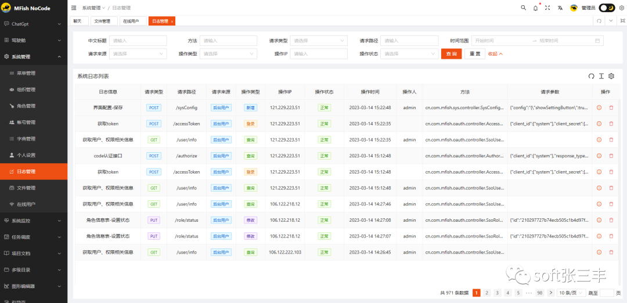Refresh the 系统日志列表 table

[591, 76]
